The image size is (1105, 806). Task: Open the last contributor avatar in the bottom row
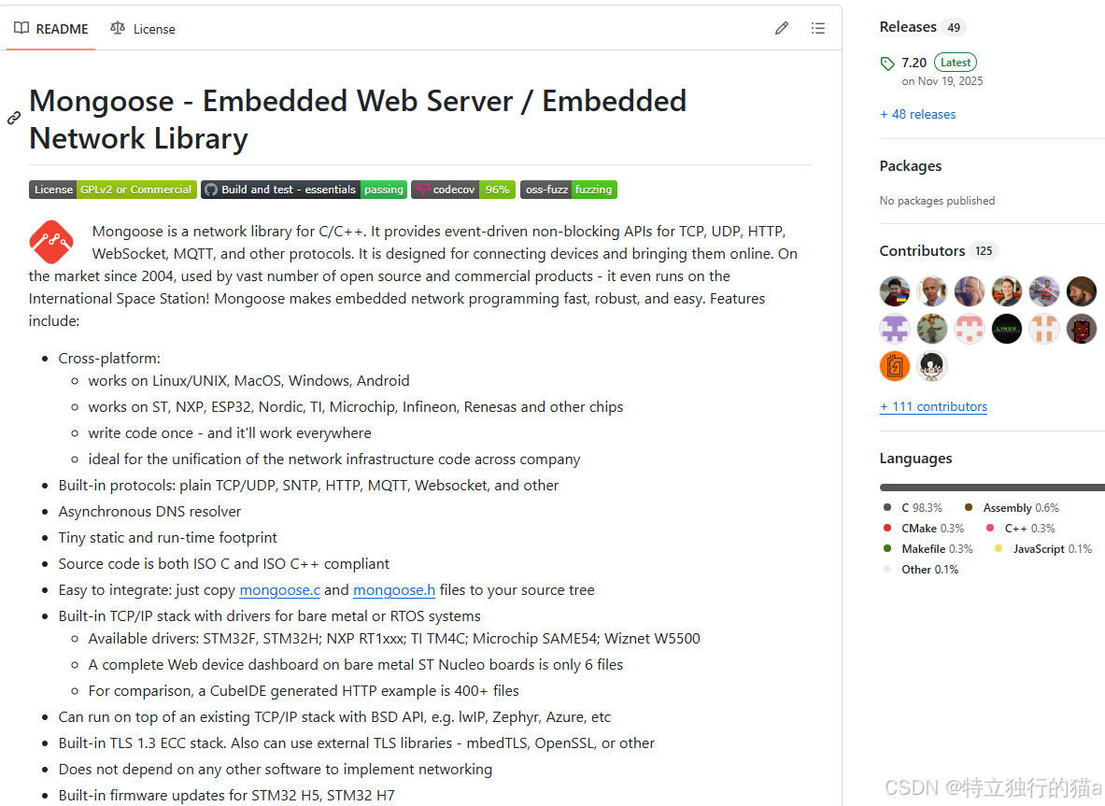click(x=932, y=366)
